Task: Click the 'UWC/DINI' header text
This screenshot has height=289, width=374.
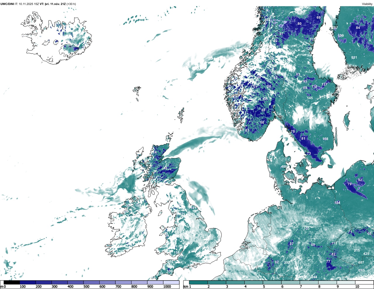Action: click(x=7, y=4)
